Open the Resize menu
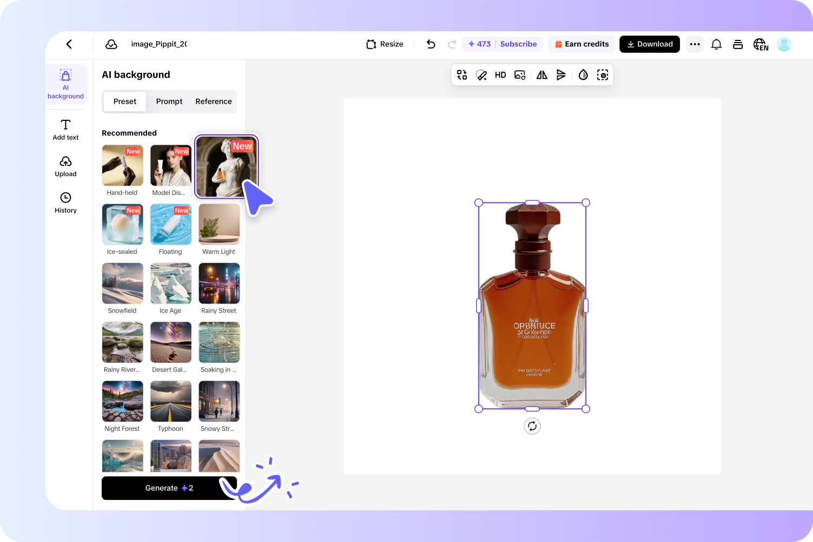 coord(384,44)
